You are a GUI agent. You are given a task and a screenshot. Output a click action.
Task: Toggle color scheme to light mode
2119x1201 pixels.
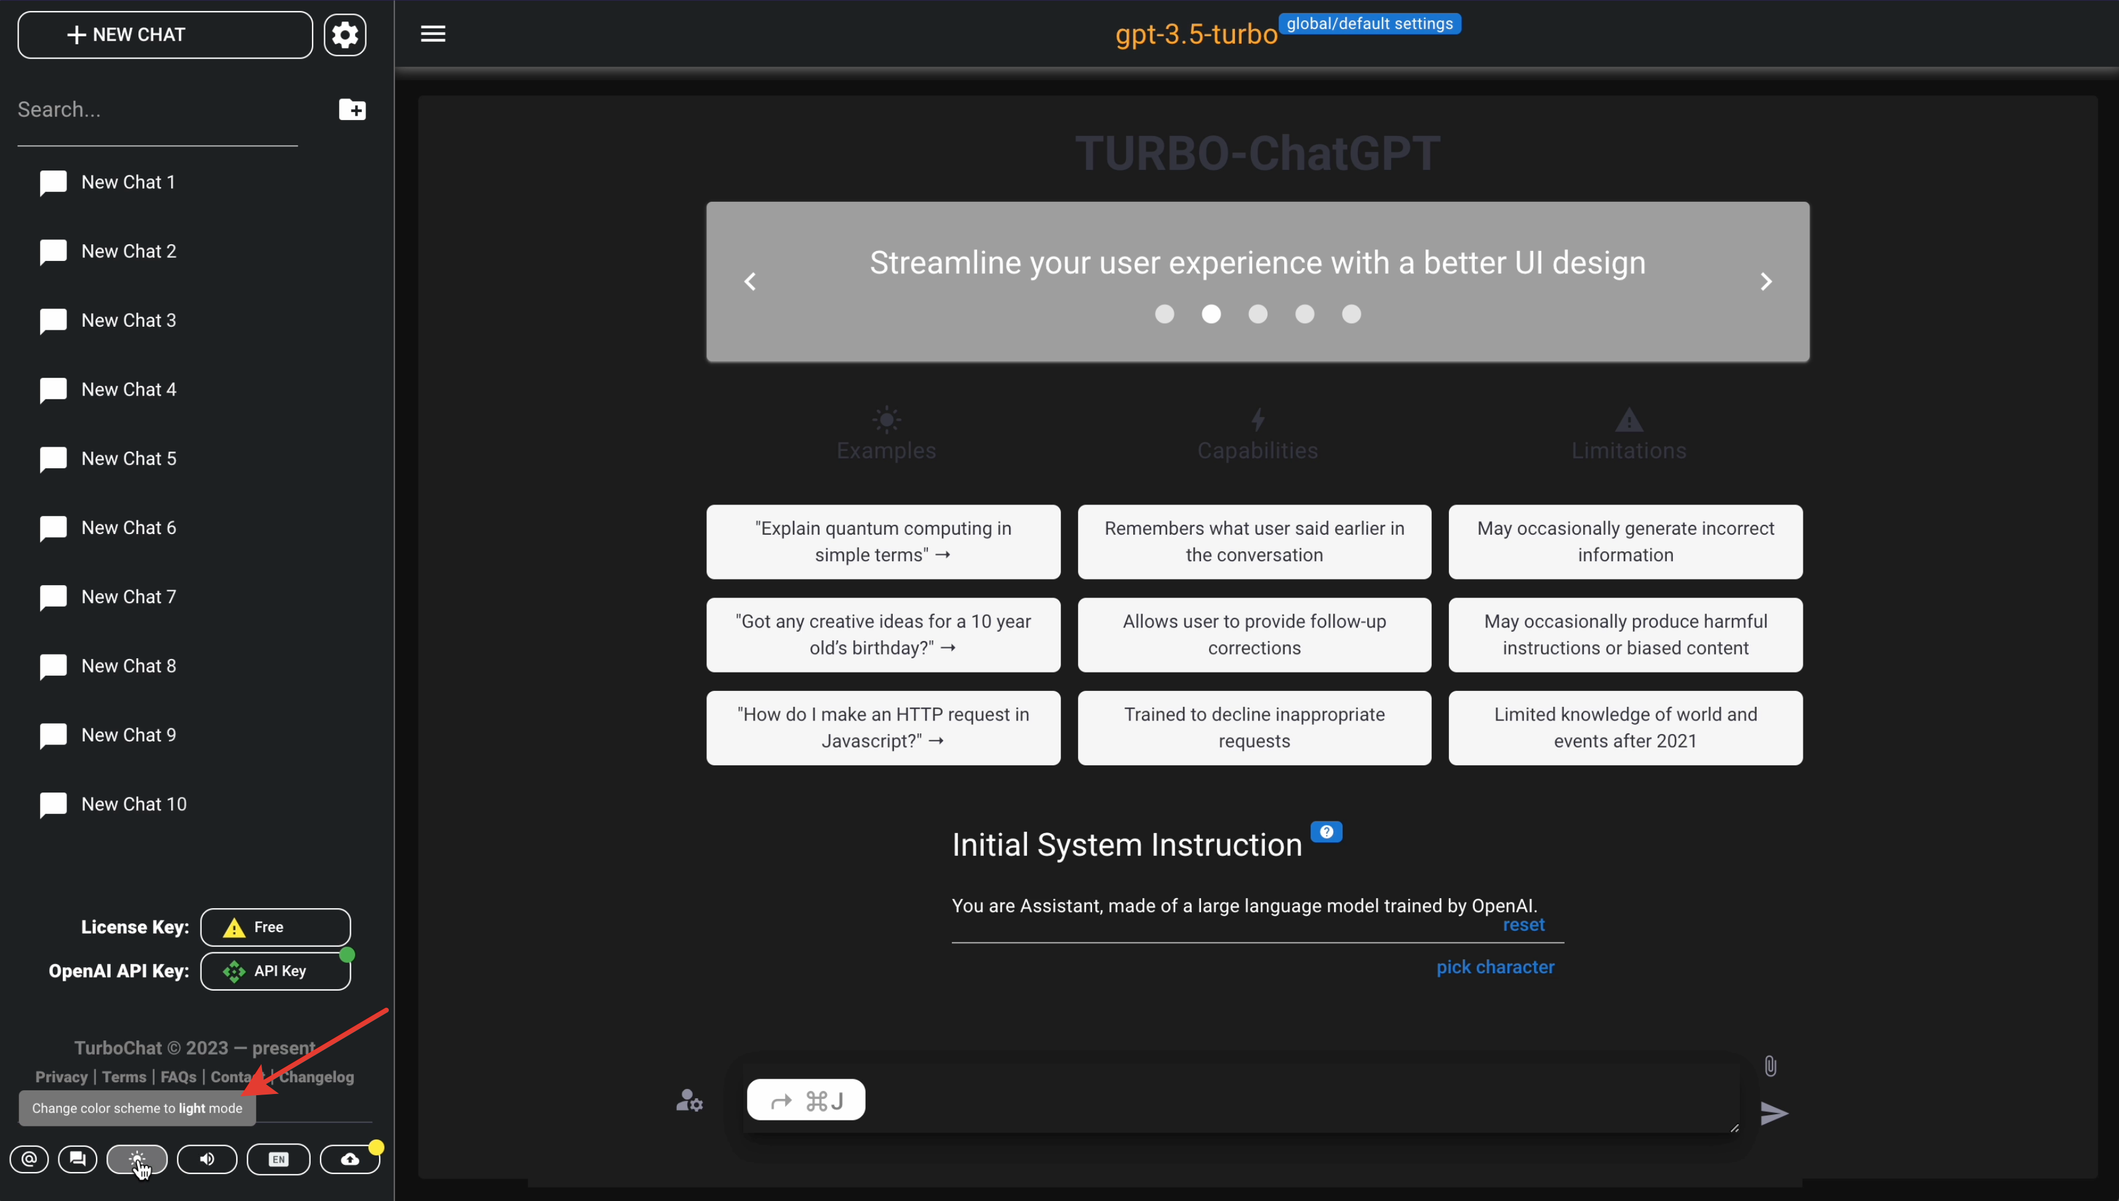137,1159
